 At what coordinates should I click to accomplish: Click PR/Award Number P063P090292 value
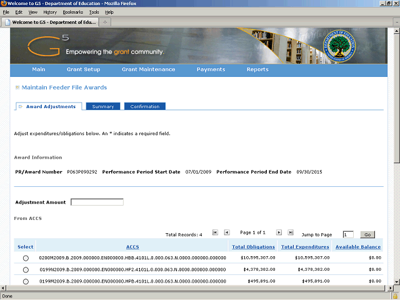tap(82, 172)
